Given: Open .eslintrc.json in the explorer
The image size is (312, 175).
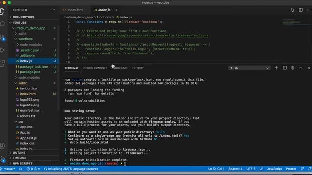Looking at the screenshot, I should point(30,50).
